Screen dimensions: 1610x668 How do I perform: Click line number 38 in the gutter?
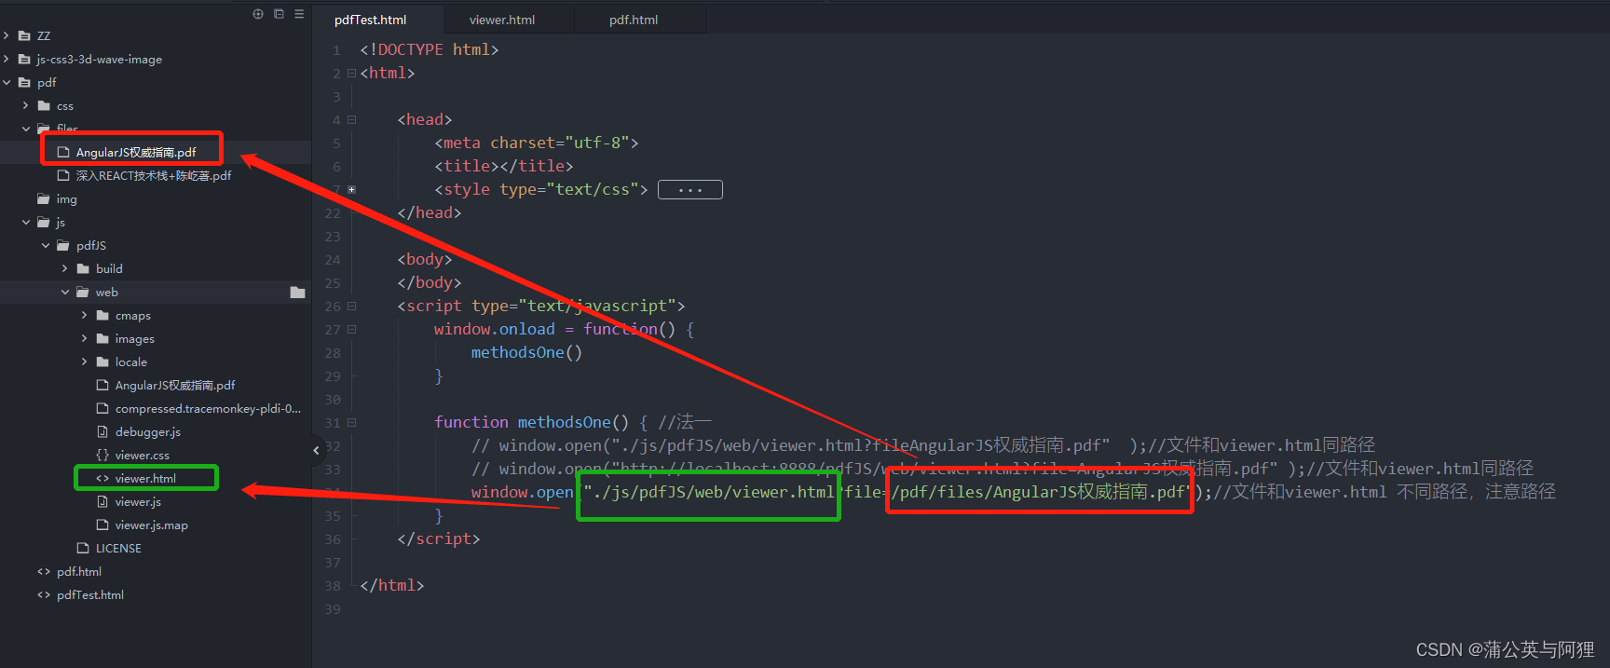pos(333,586)
